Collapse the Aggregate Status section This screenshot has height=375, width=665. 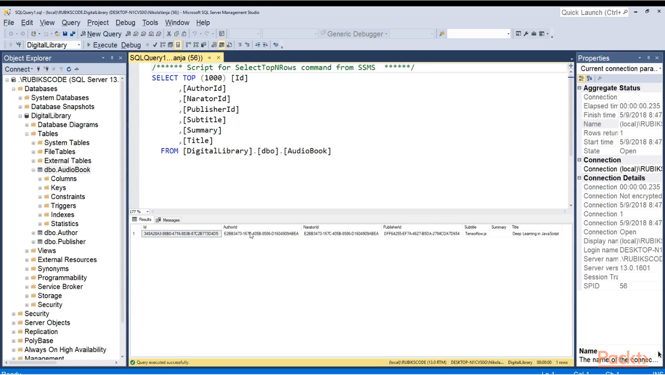580,88
